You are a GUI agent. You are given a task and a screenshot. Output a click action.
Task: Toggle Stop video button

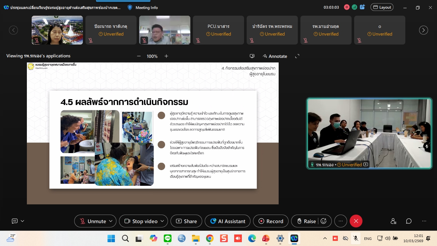(141, 221)
